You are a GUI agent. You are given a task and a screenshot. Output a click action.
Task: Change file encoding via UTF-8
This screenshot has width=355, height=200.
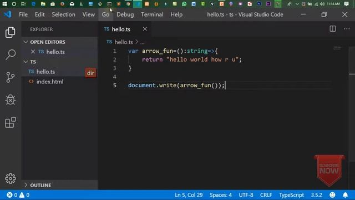246,195
